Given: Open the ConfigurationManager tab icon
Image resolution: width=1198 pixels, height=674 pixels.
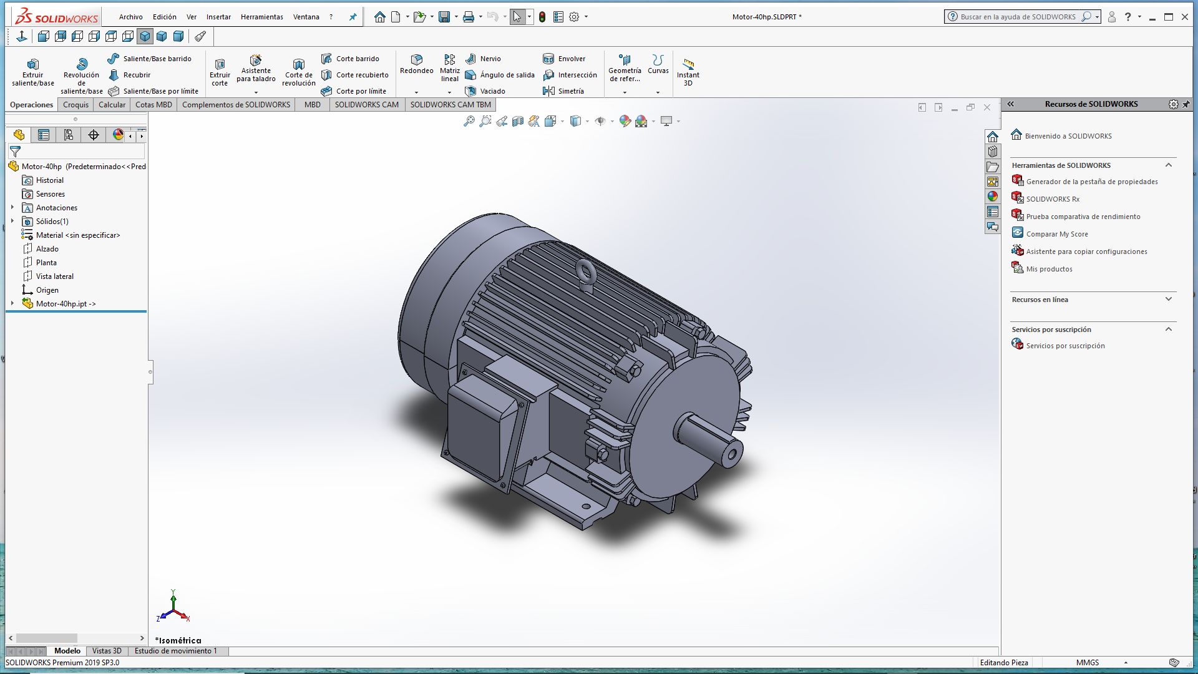Looking at the screenshot, I should point(69,135).
